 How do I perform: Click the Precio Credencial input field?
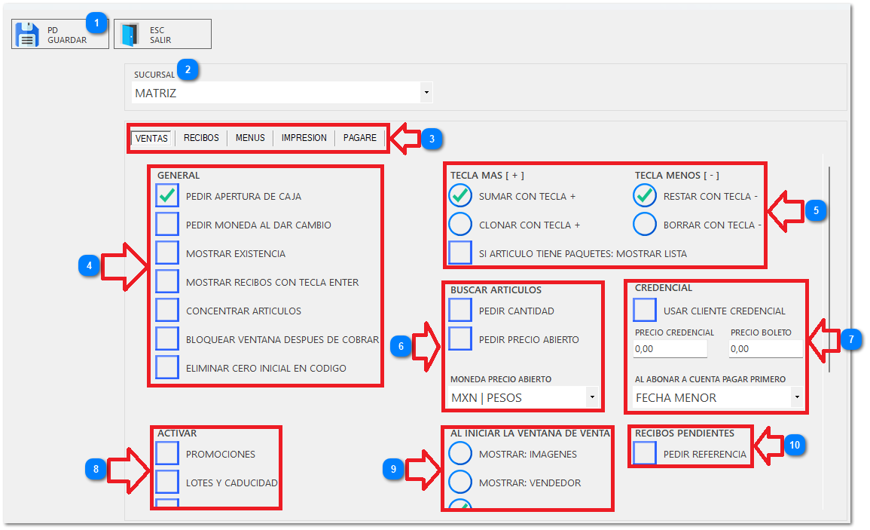pyautogui.click(x=670, y=349)
